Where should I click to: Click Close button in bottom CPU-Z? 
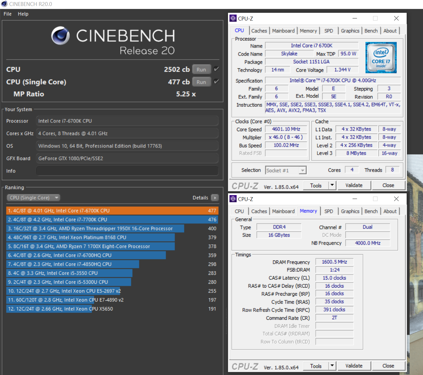(388, 366)
